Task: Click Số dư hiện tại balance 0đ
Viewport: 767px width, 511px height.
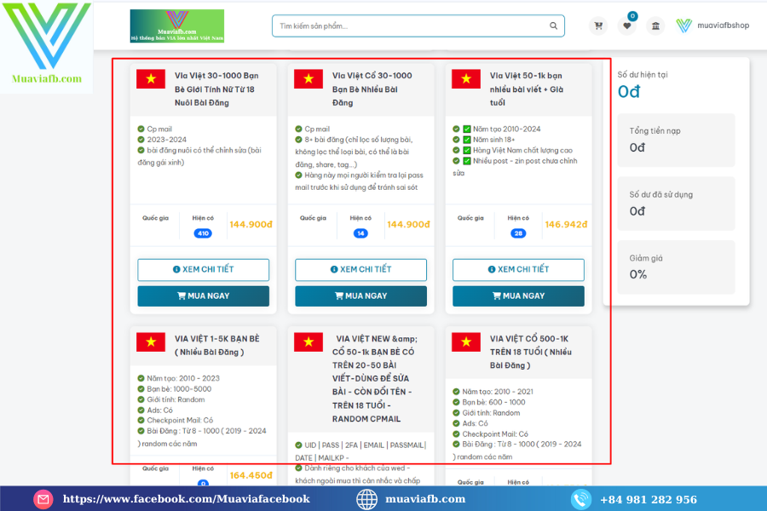Action: [629, 92]
